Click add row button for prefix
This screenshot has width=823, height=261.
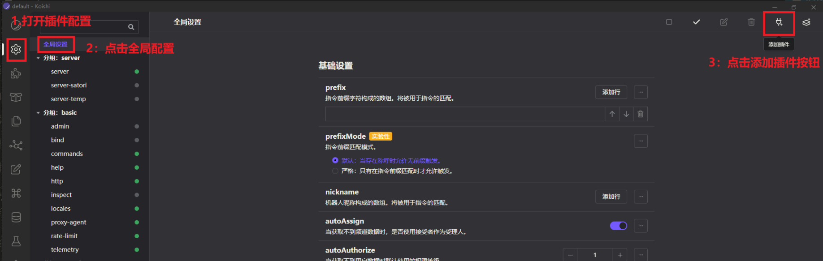(611, 92)
